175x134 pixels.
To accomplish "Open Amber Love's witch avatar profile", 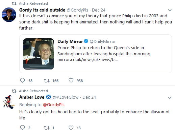I will (x=9, y=102).
